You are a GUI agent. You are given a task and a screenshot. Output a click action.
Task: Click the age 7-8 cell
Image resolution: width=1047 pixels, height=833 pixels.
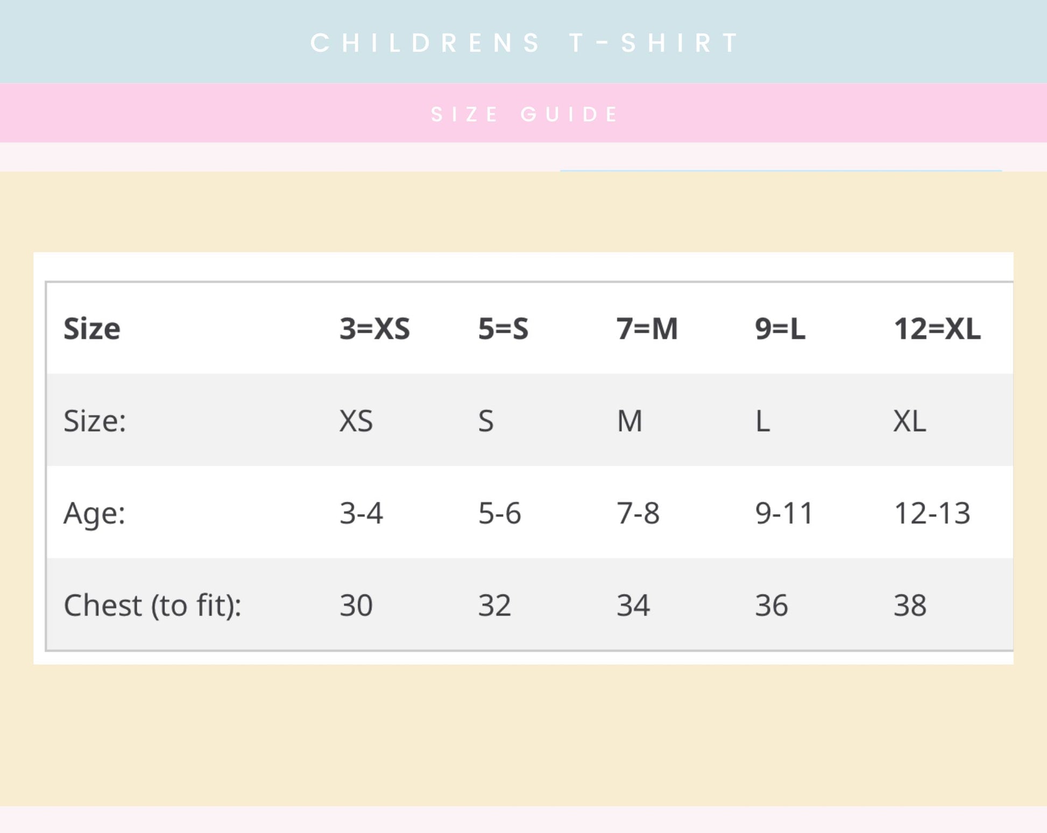point(638,513)
